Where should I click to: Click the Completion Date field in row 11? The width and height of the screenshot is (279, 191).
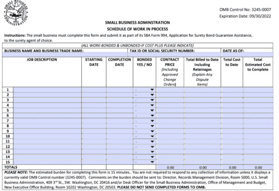[x=120, y=142]
